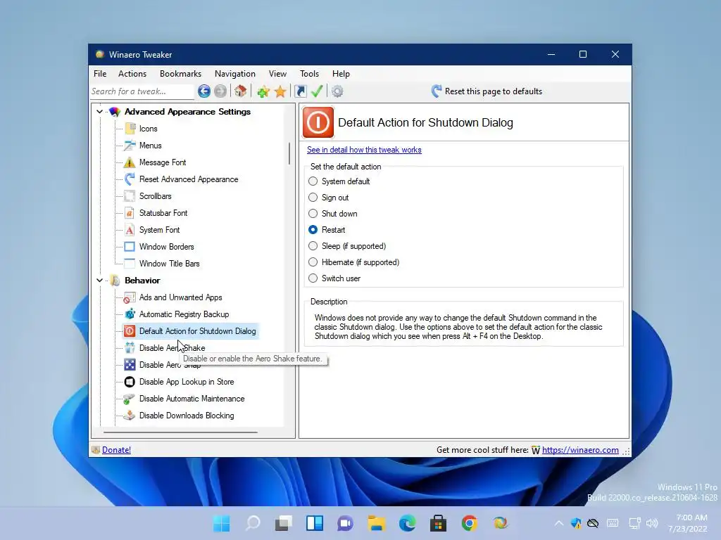Show hidden tray icons chevron
This screenshot has width=721, height=540.
(x=558, y=523)
